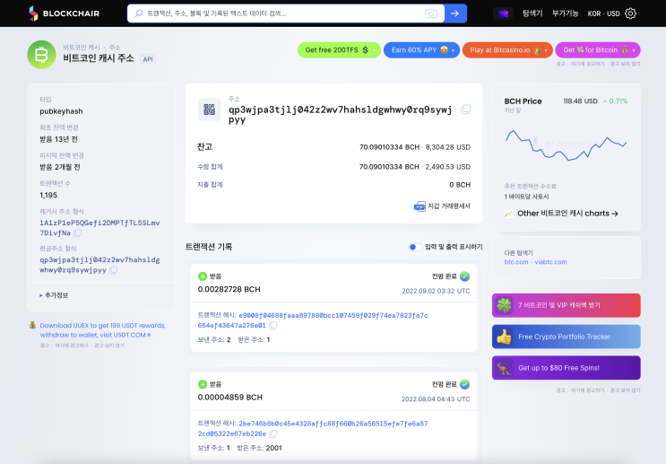Click the BCH price chart
Image resolution: width=666 pixels, height=464 pixels.
[x=567, y=144]
